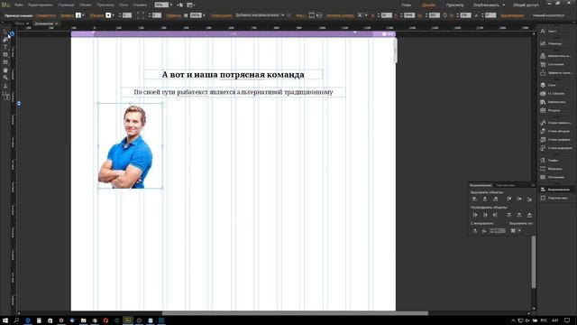
Task: Distribute objects by left edges
Action: pyautogui.click(x=475, y=215)
